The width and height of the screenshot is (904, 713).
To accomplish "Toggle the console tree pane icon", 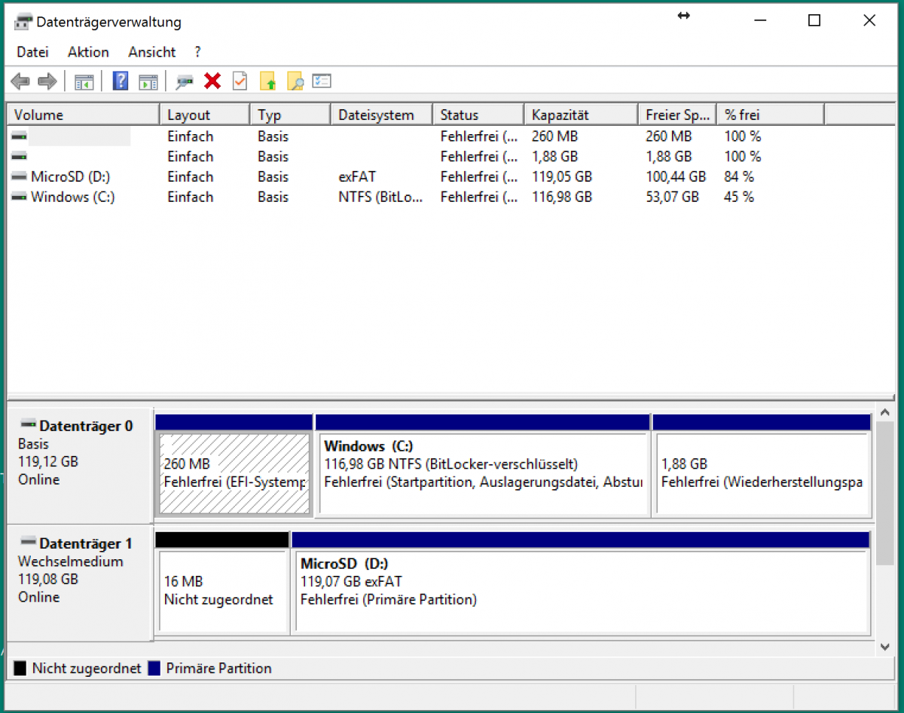I will [x=84, y=81].
